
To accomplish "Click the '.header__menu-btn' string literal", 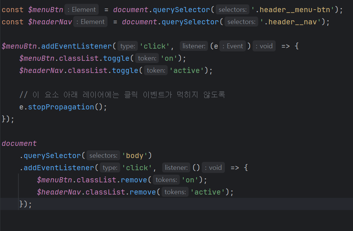I will point(293,10).
